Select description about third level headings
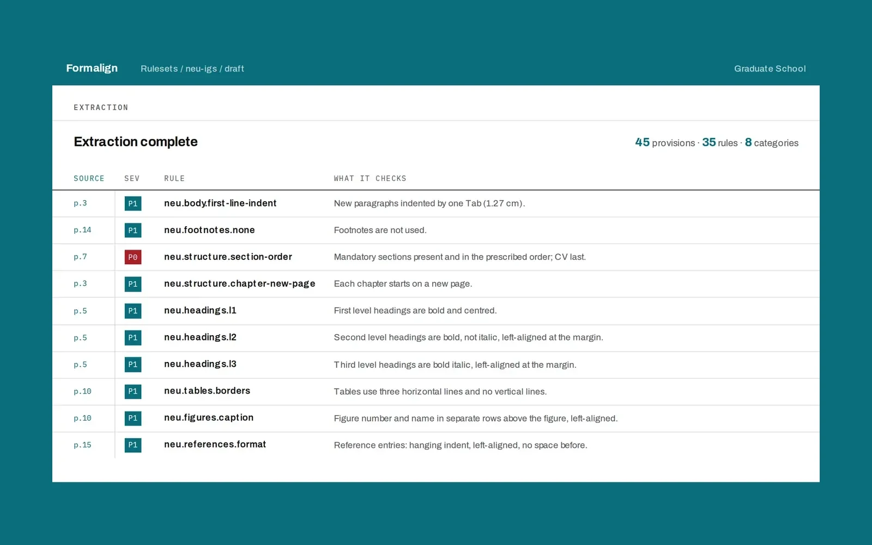 [x=455, y=365]
